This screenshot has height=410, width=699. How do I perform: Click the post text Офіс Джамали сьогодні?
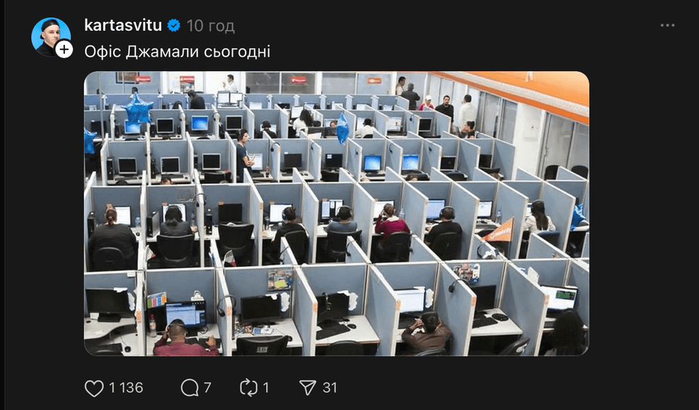point(177,52)
